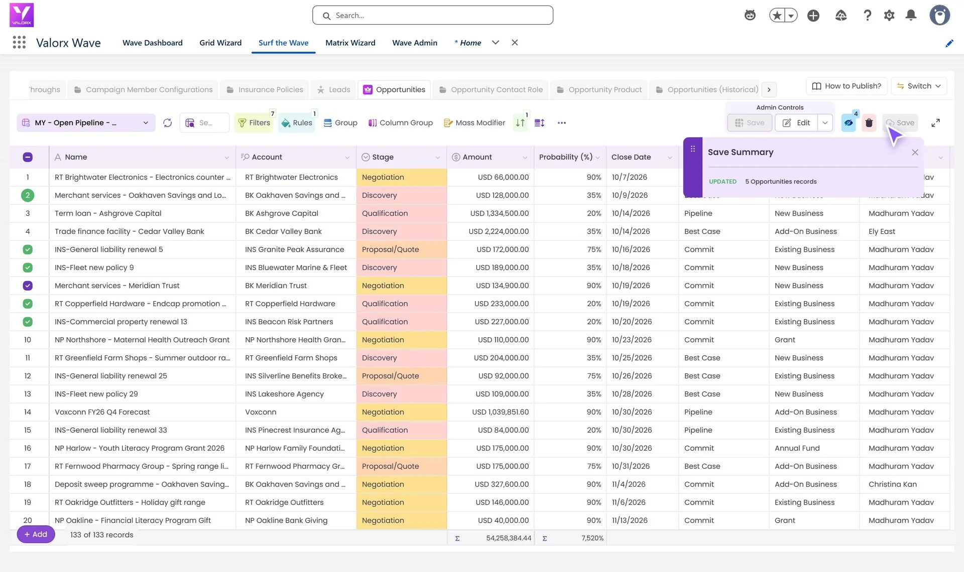Click the global Search field
Image resolution: width=964 pixels, height=572 pixels.
click(x=433, y=16)
